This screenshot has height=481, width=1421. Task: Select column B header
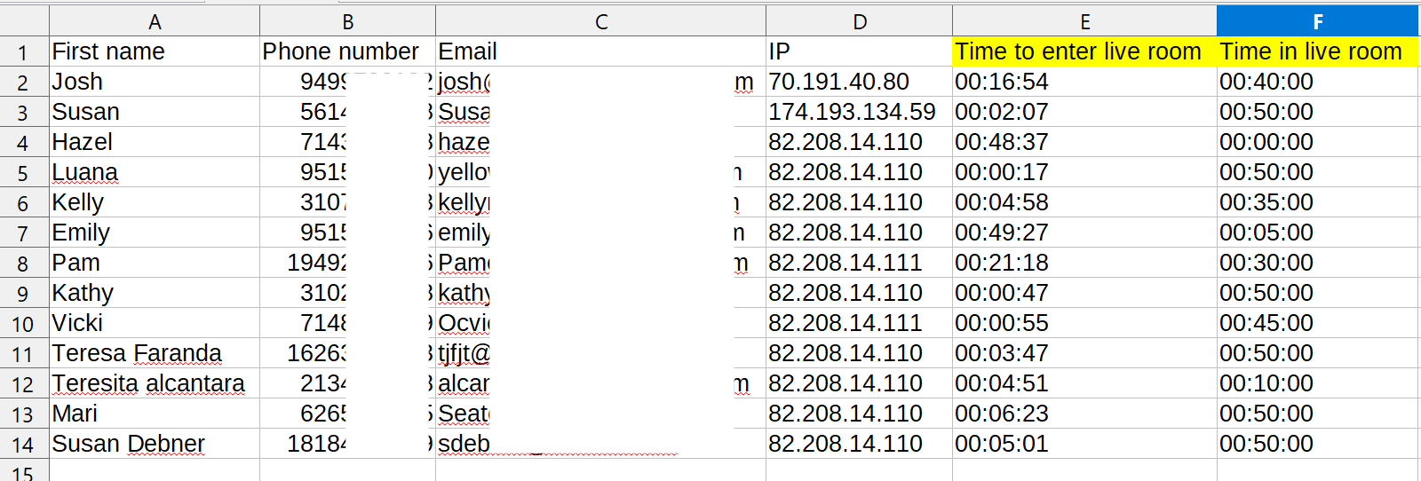[x=347, y=21]
